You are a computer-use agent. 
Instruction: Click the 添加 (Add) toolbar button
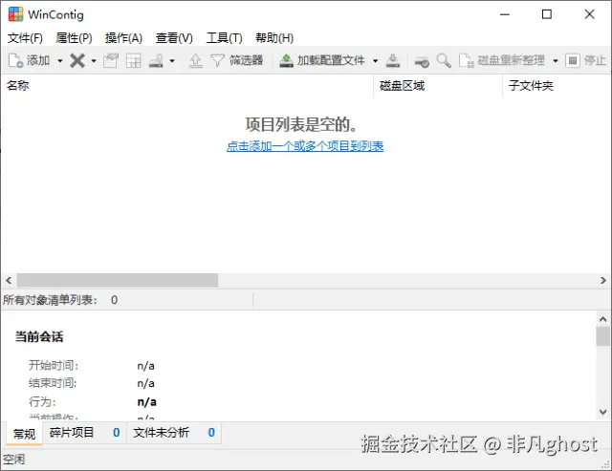click(x=30, y=60)
